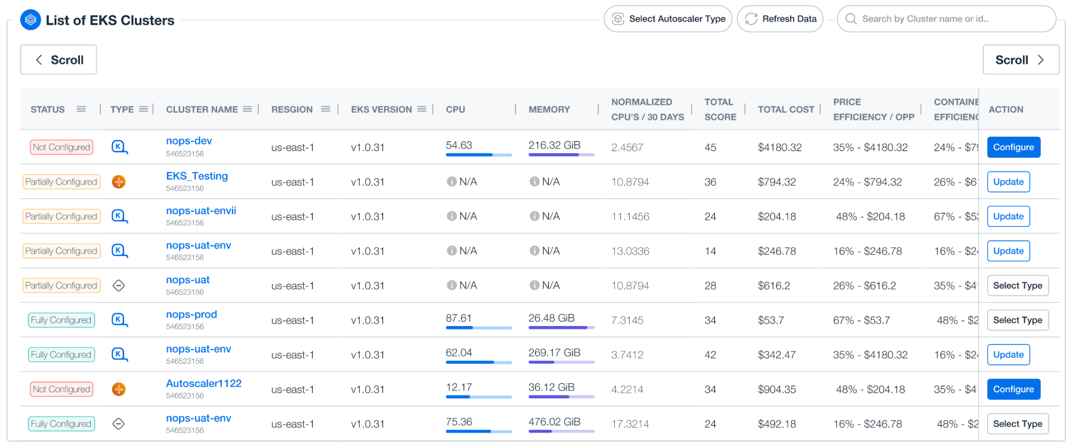The height and width of the screenshot is (447, 1069).
Task: Click the type icon for nops-uat-envii
Action: (x=120, y=216)
